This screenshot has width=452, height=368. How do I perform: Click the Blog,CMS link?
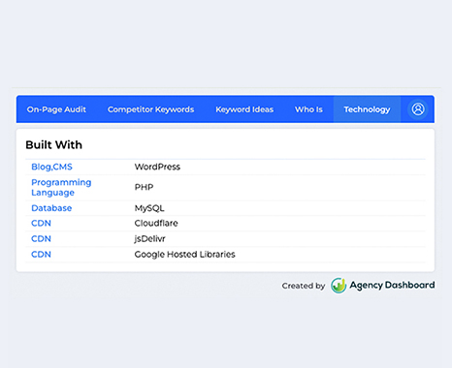[x=51, y=167]
